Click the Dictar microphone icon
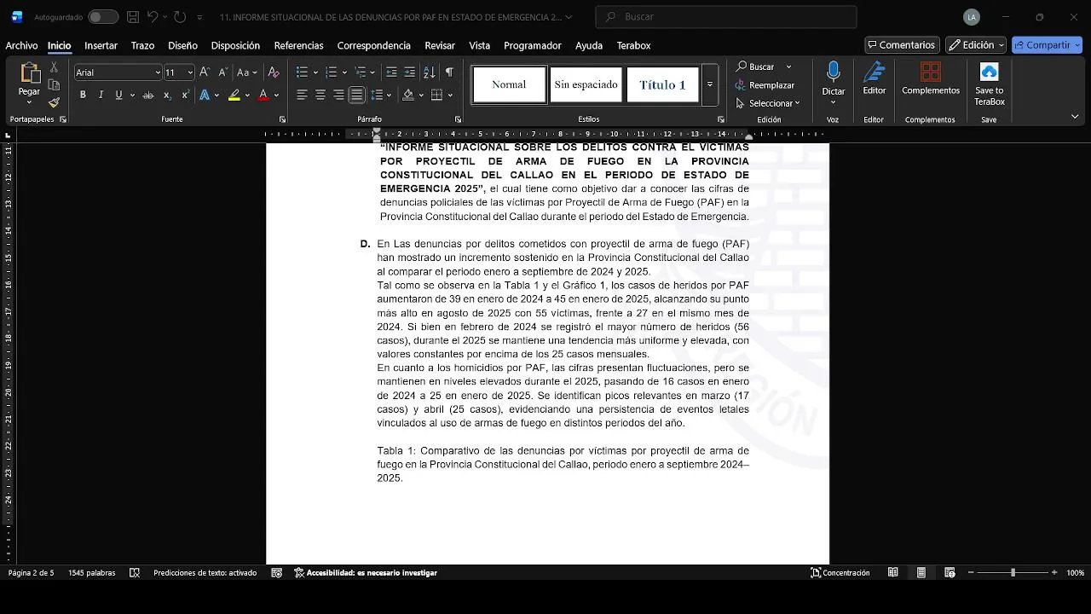1091x614 pixels. [x=834, y=72]
